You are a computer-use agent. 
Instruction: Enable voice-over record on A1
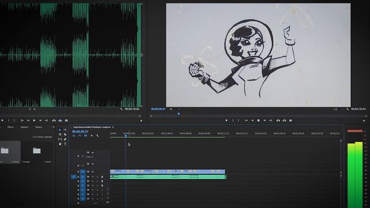[102, 177]
